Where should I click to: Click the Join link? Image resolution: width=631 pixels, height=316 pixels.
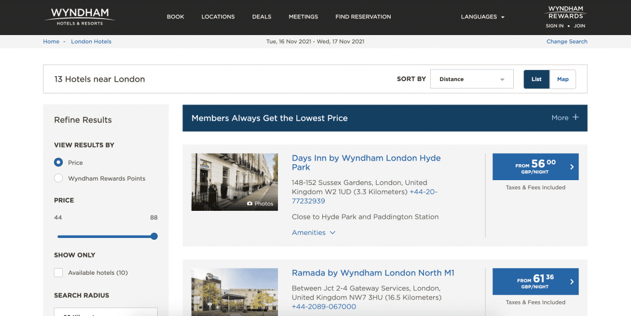click(579, 26)
